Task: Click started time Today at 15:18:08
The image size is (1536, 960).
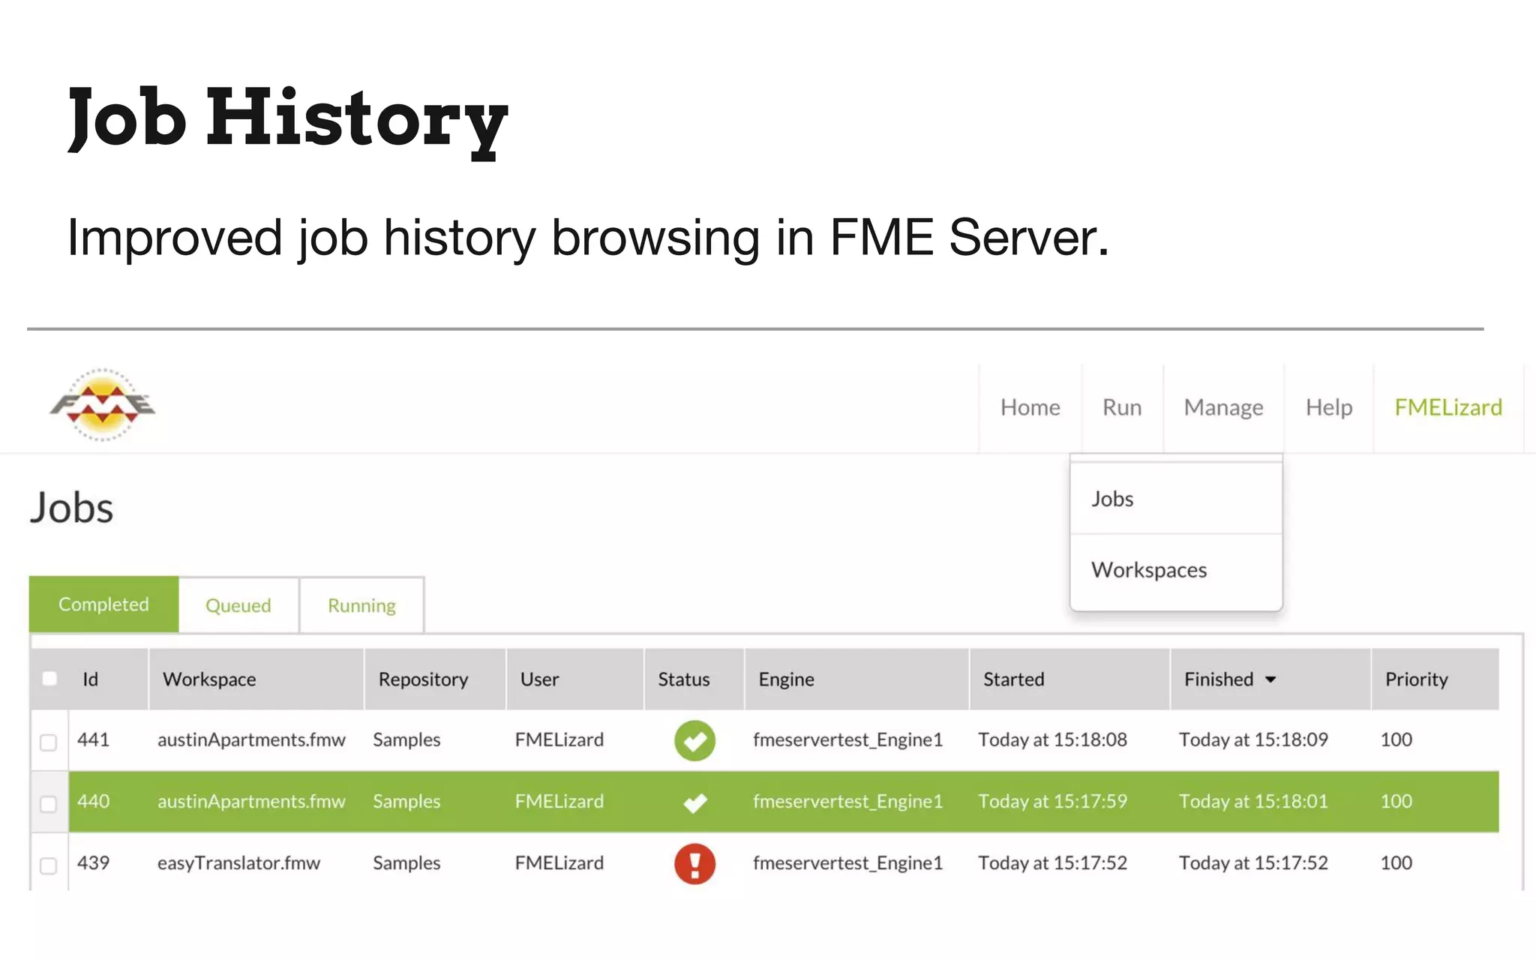Action: tap(1052, 739)
